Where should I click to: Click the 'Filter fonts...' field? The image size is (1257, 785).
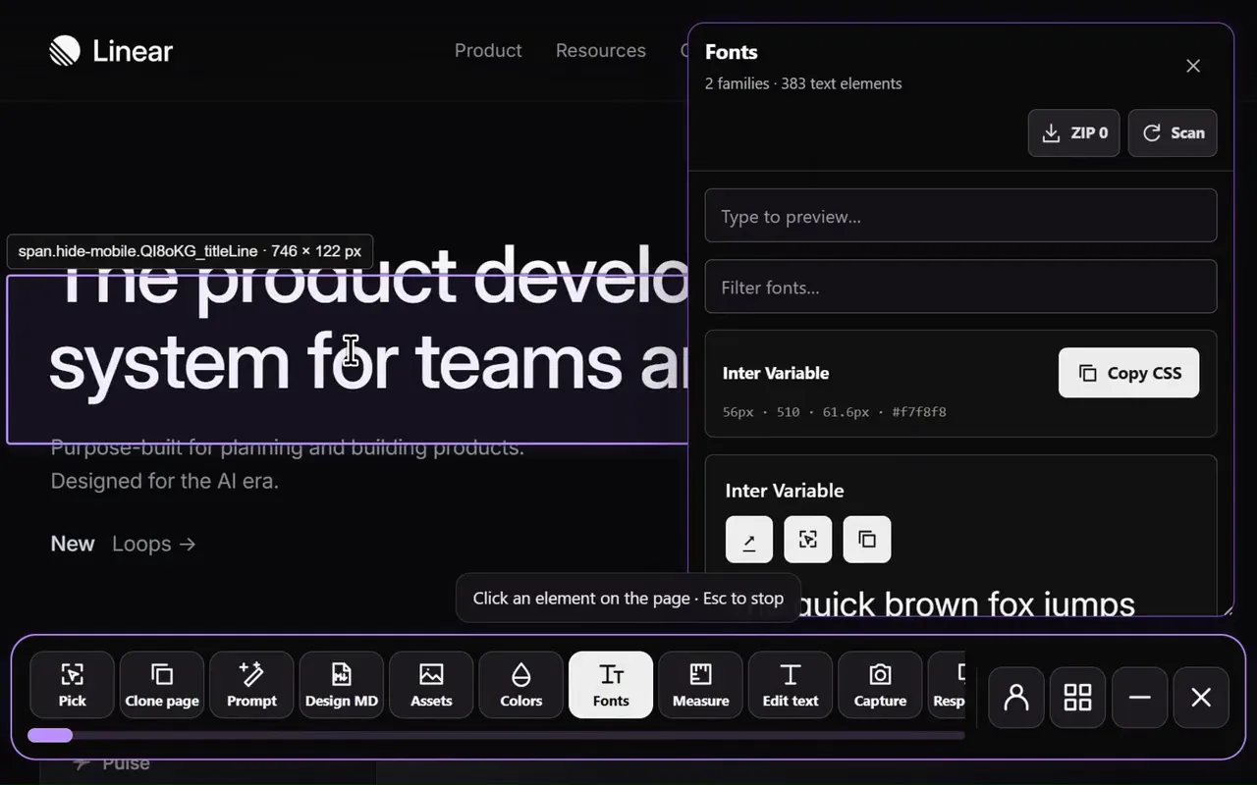point(960,287)
